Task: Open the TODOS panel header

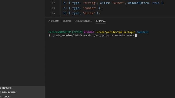Action: (22, 96)
